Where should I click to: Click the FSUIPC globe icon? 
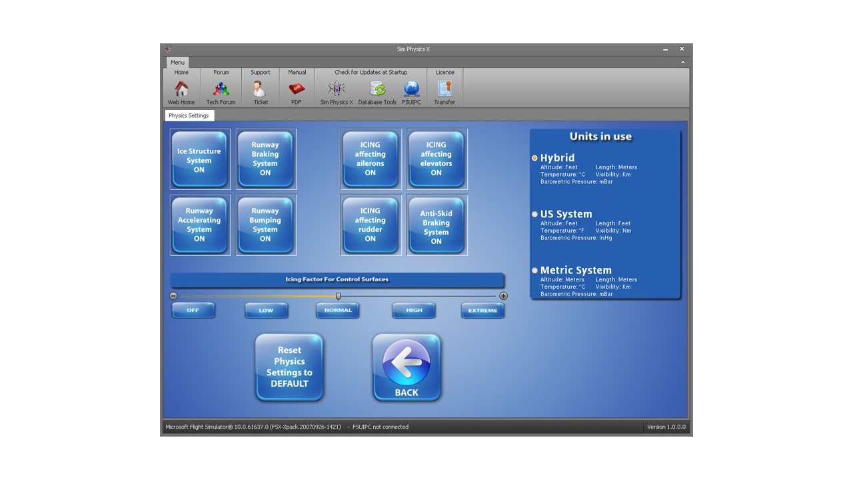[x=411, y=89]
